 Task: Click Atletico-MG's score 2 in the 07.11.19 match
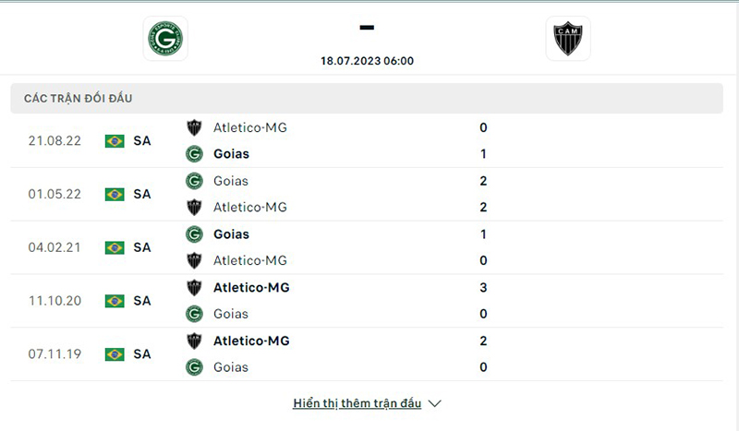tap(483, 341)
